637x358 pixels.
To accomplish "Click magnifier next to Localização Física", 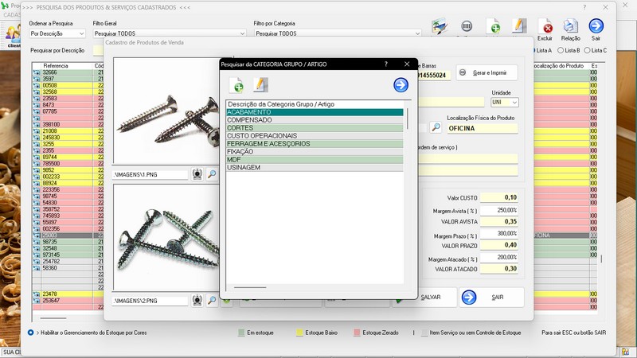I will [x=436, y=127].
